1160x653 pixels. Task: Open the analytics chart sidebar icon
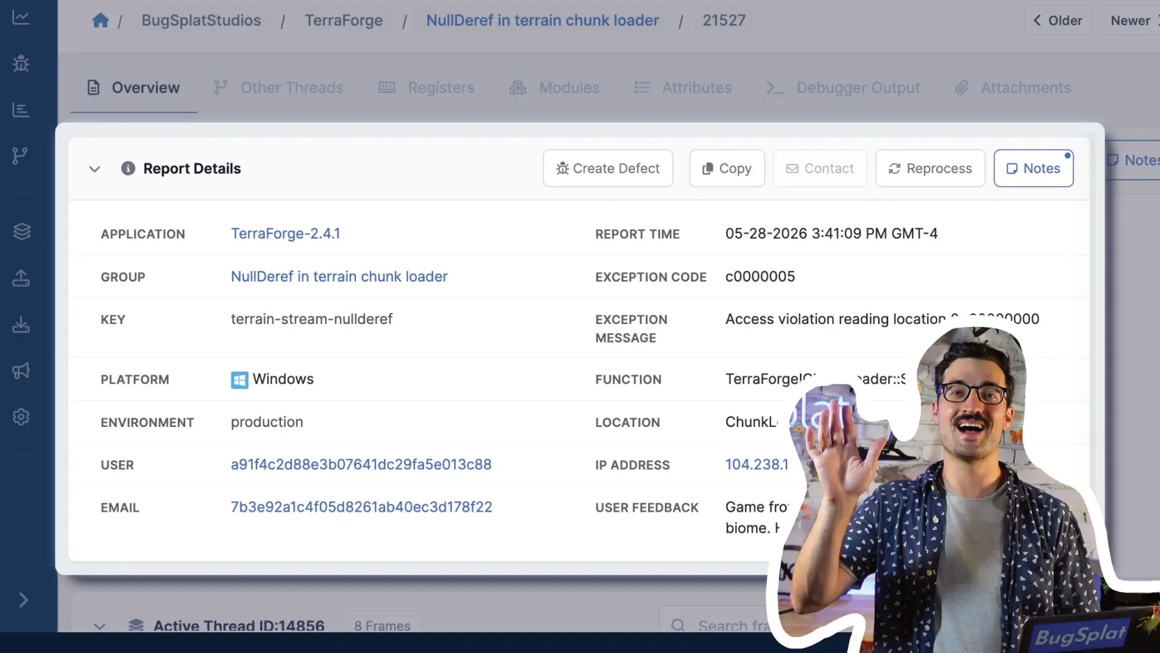coord(21,17)
